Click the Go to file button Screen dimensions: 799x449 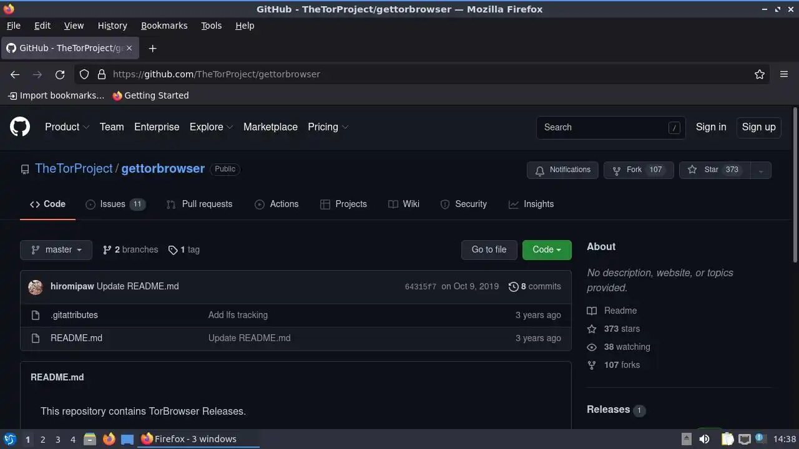pyautogui.click(x=489, y=249)
